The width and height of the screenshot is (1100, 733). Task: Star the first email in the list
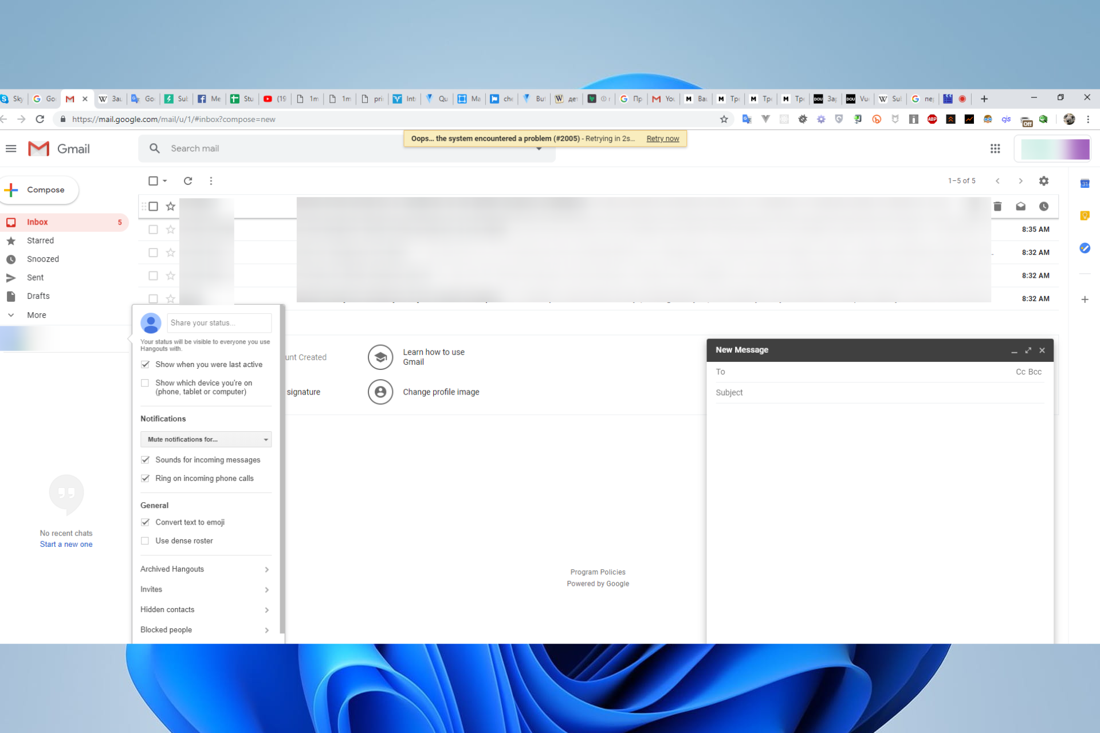click(x=170, y=207)
